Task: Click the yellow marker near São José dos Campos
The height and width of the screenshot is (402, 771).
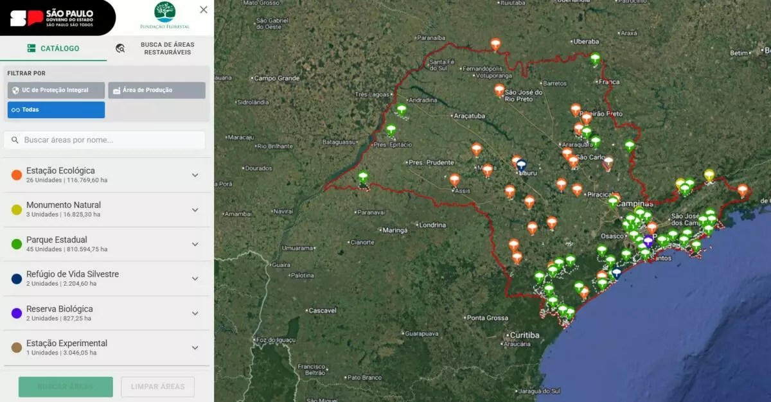Action: pos(709,175)
